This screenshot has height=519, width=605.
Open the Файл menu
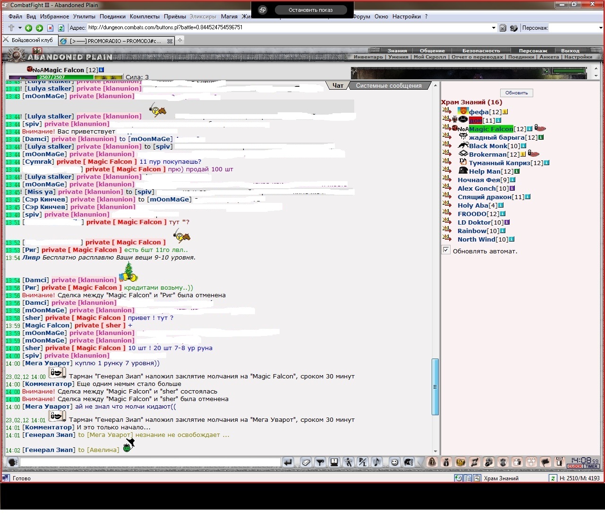coord(15,17)
